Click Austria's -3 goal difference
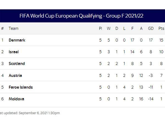This screenshot has height=124, width=165. (x=151, y=76)
